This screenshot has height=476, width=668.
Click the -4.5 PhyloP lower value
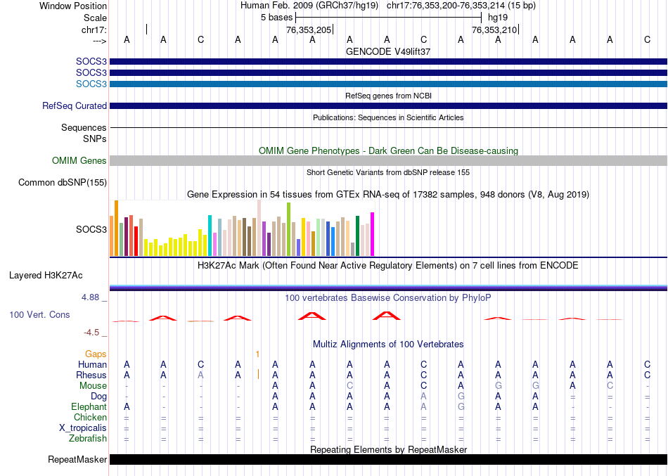[x=91, y=333]
